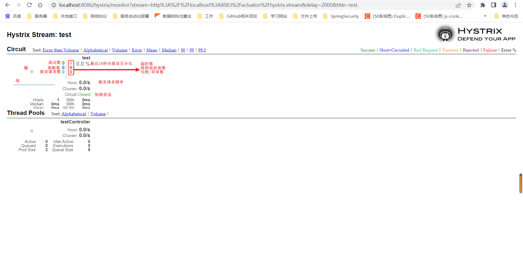The width and height of the screenshot is (523, 265).
Task: Sort circuits by 90th percentile
Action: point(183,50)
